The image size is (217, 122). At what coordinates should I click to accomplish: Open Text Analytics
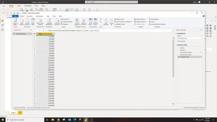tap(154, 19)
